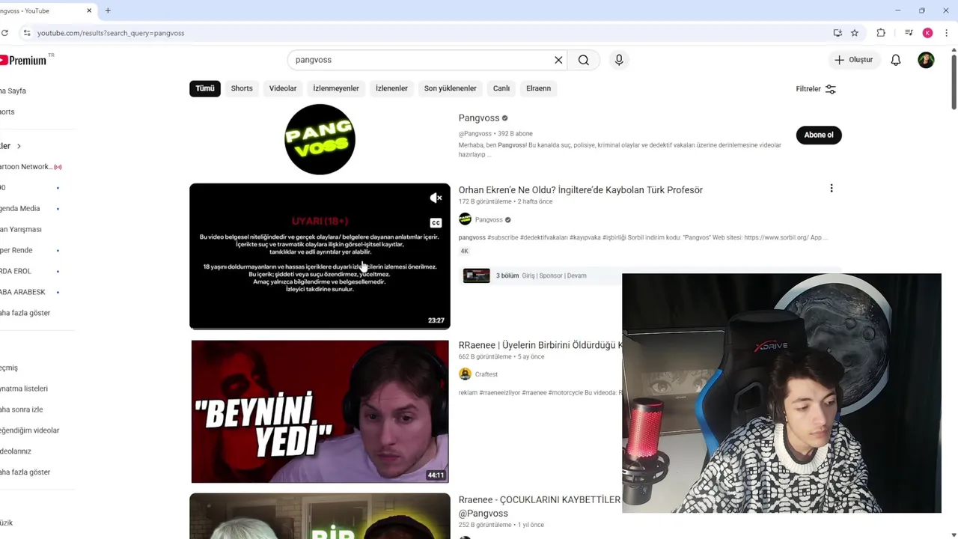Open the Filtreler filter options
Viewport: 958px width, 539px height.
coord(816,89)
